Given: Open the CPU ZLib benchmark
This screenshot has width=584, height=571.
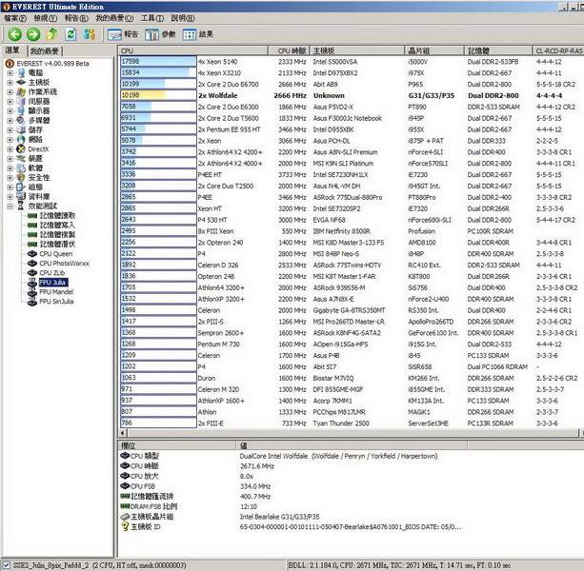Looking at the screenshot, I should (x=52, y=273).
